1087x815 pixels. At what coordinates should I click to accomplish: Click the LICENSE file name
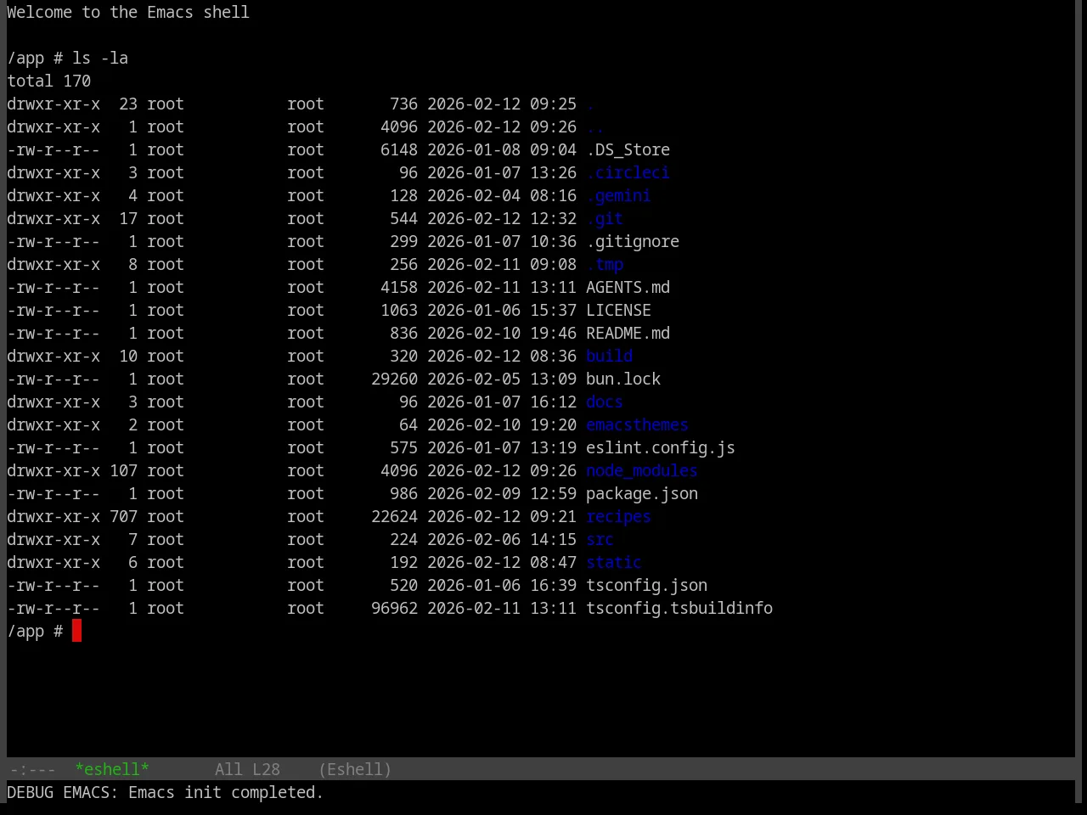tap(618, 311)
